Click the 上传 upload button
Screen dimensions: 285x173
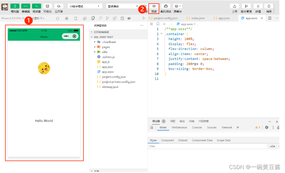(x=234, y=6)
